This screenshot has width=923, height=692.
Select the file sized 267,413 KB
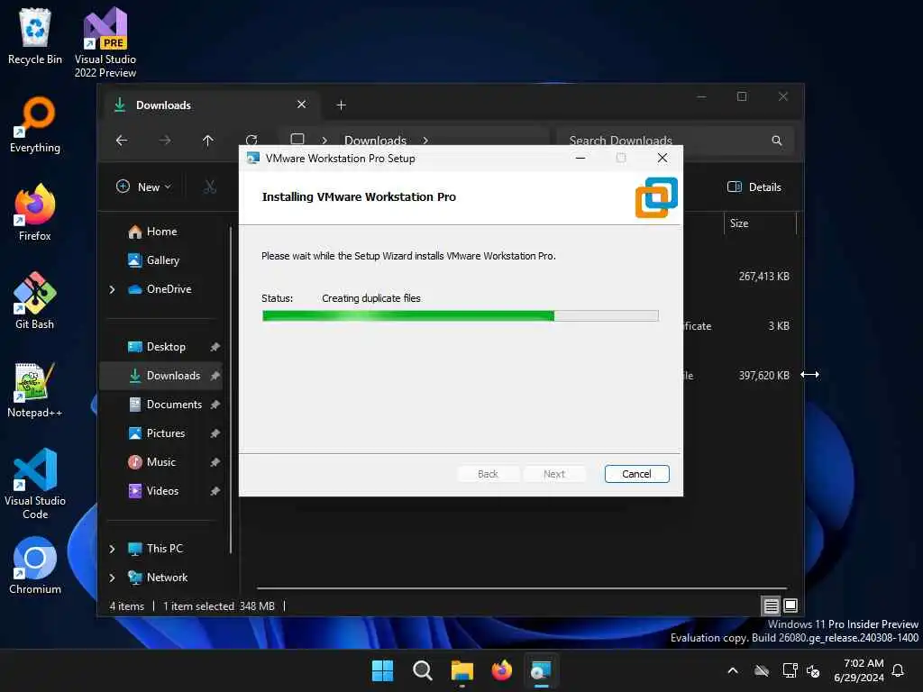click(764, 277)
